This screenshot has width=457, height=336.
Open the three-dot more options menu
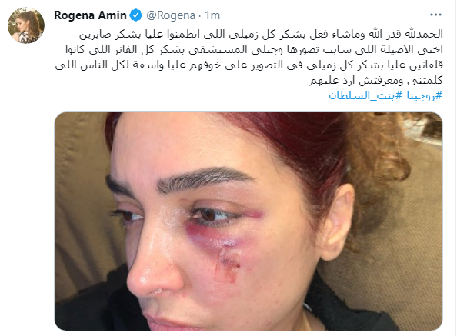(x=435, y=15)
